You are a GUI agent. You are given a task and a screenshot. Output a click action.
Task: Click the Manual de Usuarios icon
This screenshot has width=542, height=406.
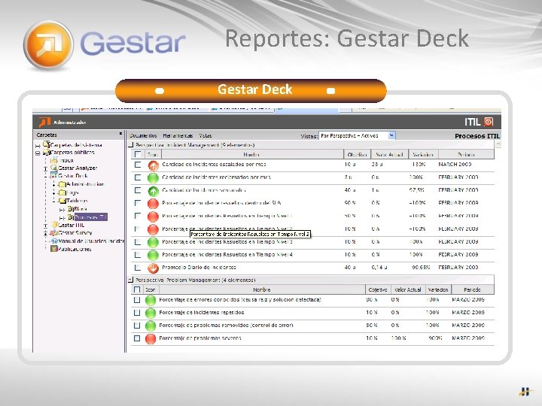pyautogui.click(x=54, y=241)
